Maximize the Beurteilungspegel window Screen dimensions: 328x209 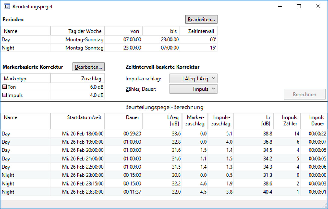299,6
